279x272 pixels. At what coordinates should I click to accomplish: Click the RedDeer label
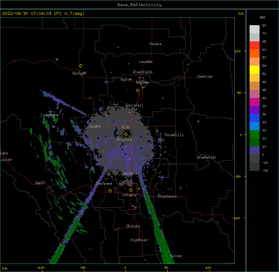pos(142,82)
